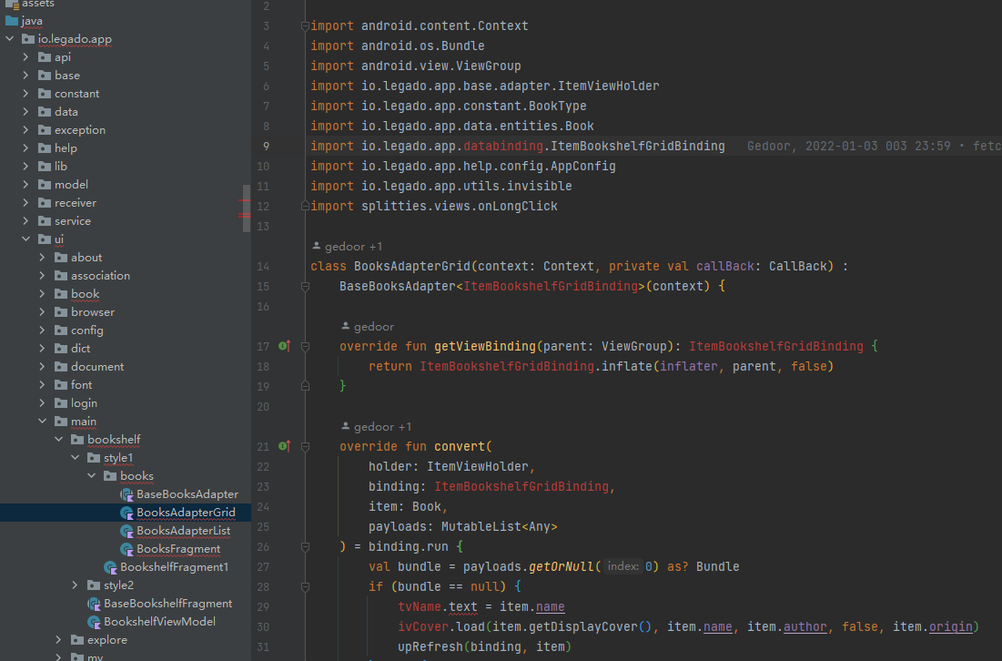Collapse the io.legado.app package node
This screenshot has height=661, width=1002.
[x=7, y=38]
